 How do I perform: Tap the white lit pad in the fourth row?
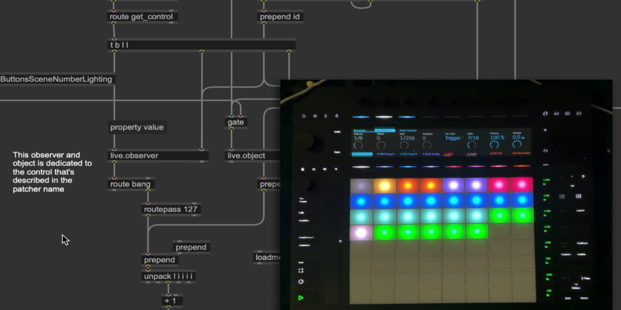pyautogui.click(x=361, y=233)
